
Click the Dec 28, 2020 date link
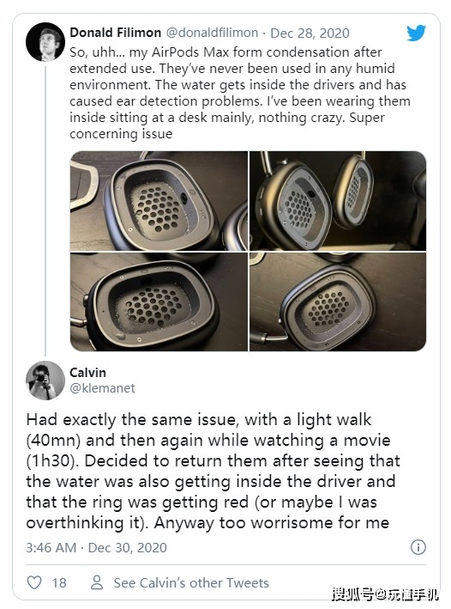point(310,33)
